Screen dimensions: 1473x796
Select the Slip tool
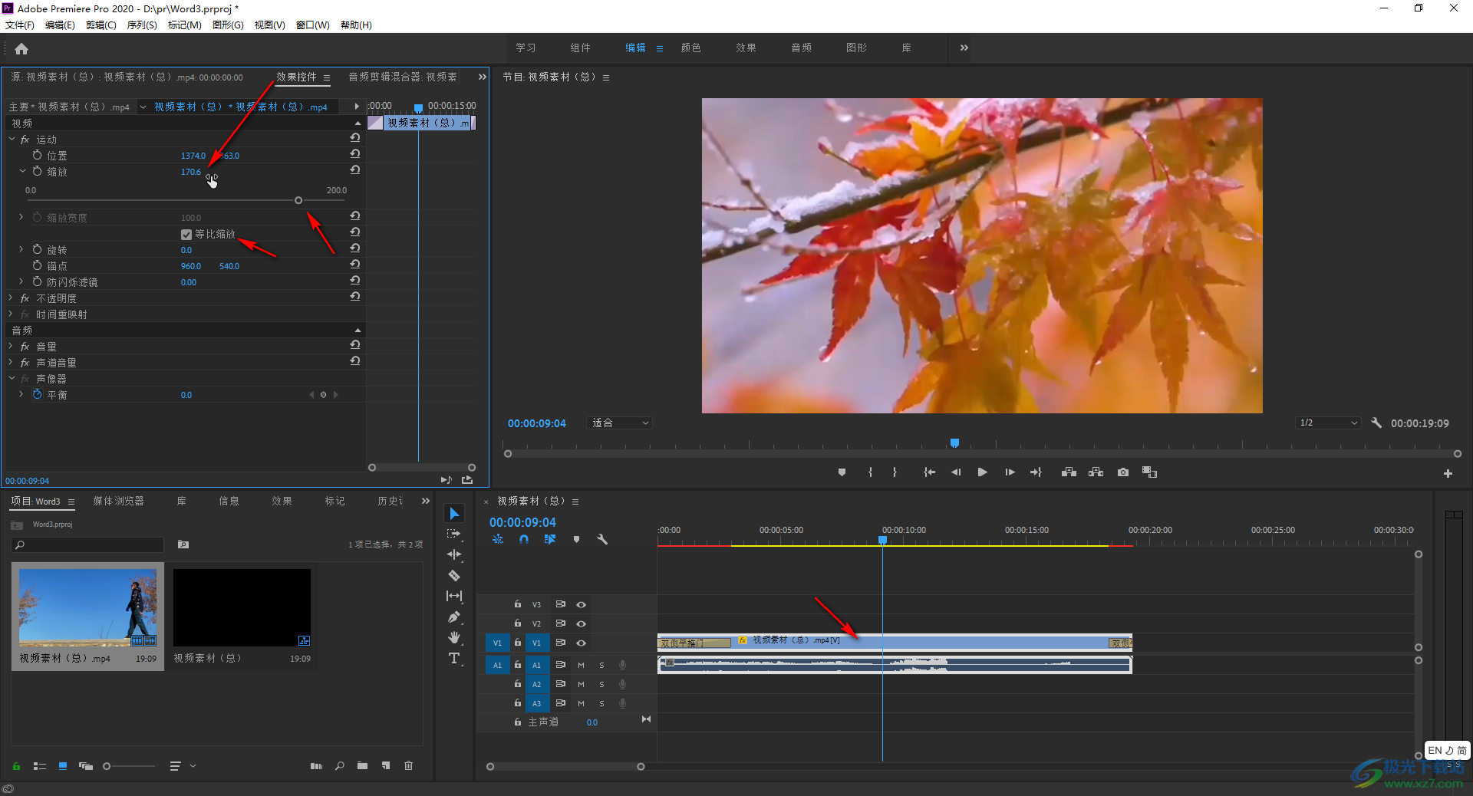[454, 596]
